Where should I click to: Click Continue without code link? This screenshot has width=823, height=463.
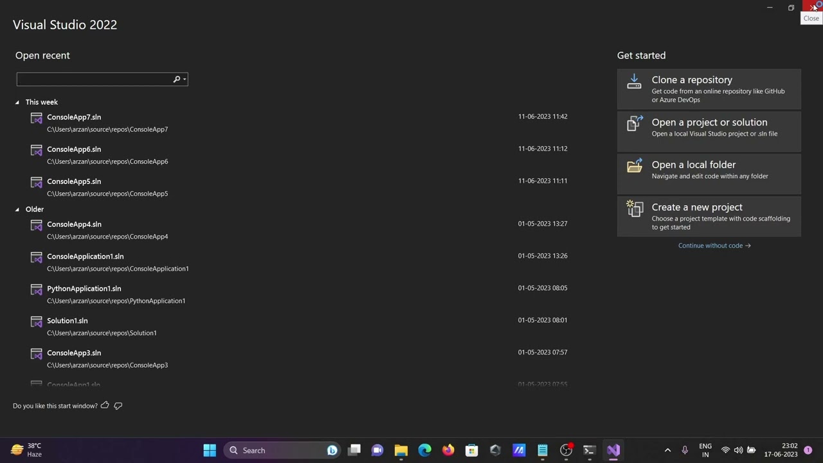coord(714,246)
